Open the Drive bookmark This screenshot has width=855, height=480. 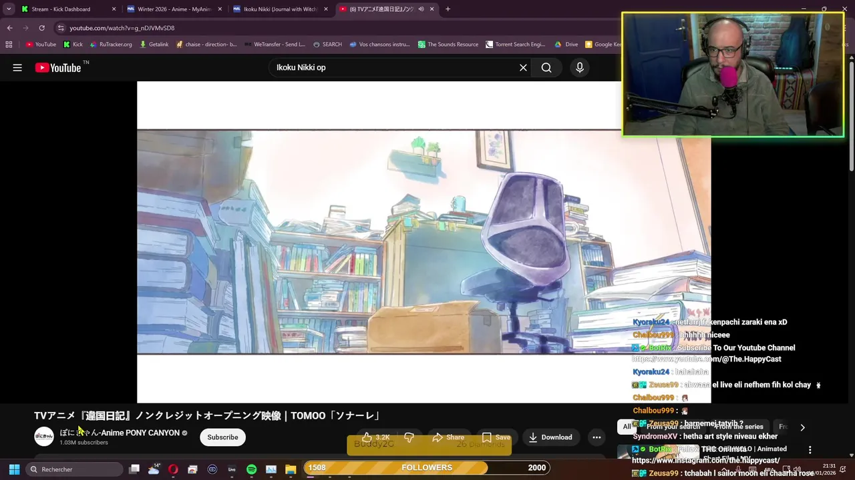tap(566, 45)
